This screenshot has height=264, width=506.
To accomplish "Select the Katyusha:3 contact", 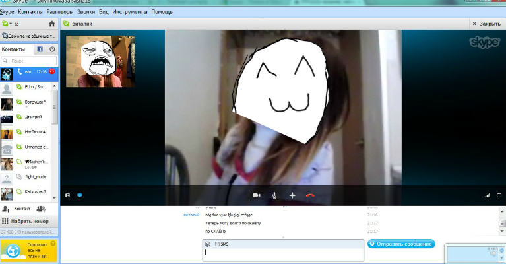I will tap(25, 193).
